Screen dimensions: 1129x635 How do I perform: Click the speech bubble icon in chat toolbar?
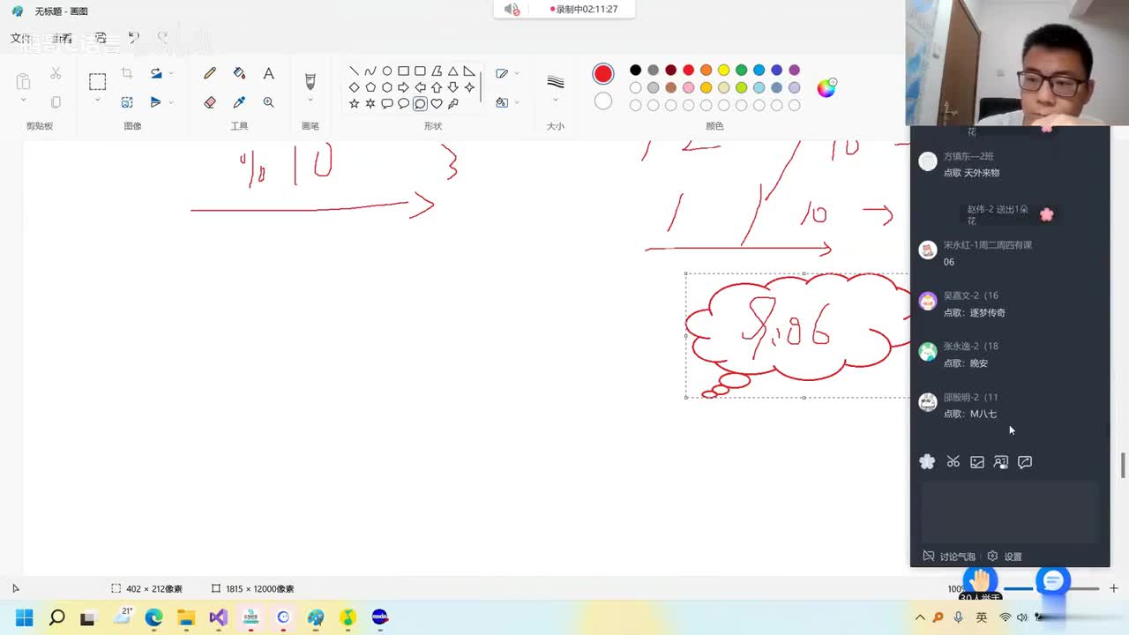pyautogui.click(x=1025, y=461)
